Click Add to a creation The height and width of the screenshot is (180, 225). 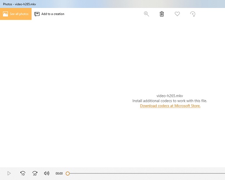tap(49, 14)
